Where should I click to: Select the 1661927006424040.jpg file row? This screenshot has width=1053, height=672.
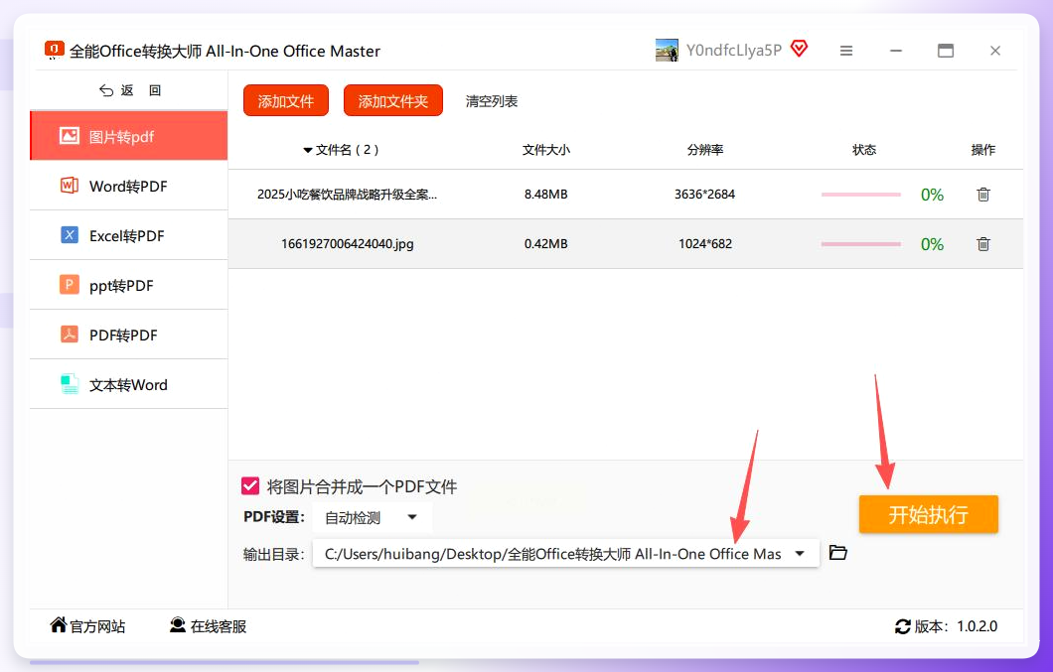pos(625,244)
